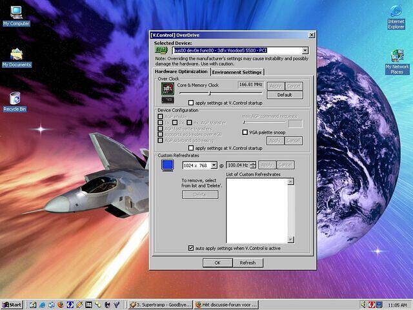Click Apply in Device Configuration section
413x310 pixels.
click(276, 141)
